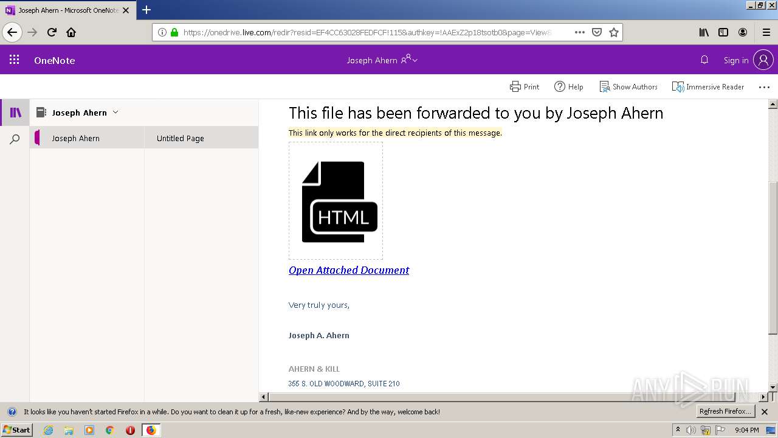Go back with Firefox back arrow
Screen dimensions: 778x438
pos(12,32)
